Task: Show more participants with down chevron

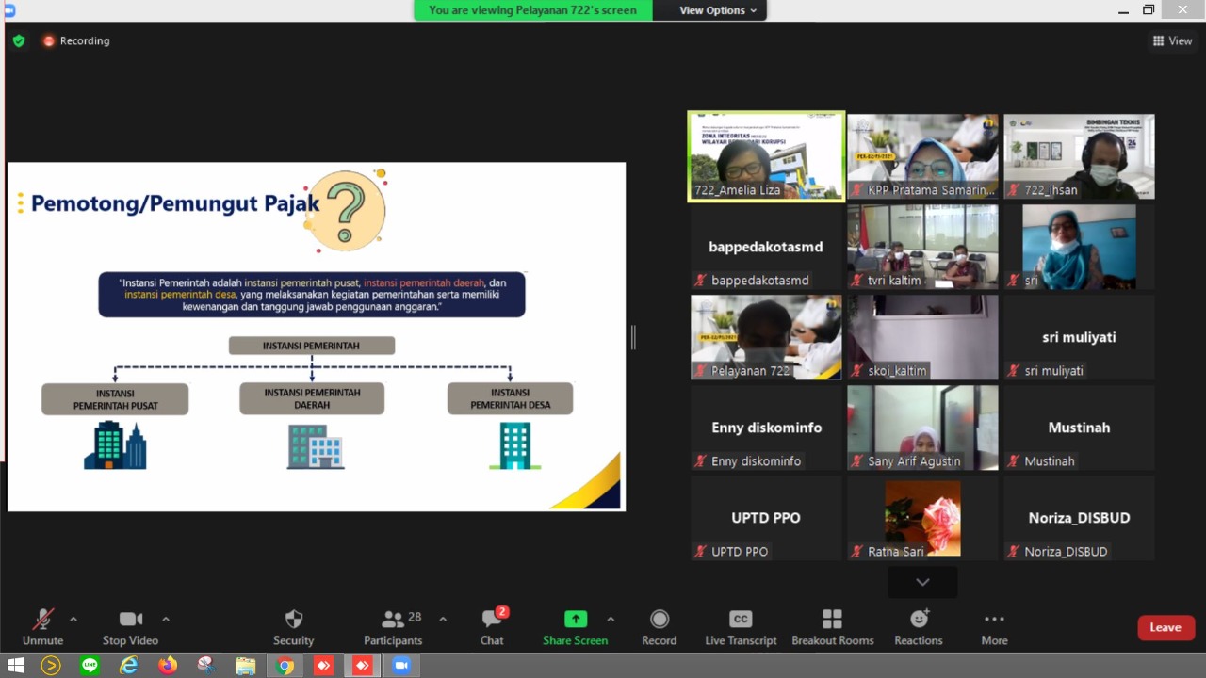Action: (922, 582)
